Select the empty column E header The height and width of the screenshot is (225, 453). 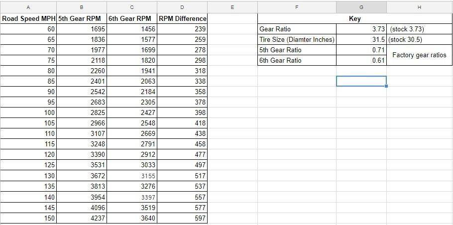232,7
